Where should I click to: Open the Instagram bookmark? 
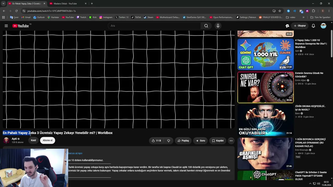pyautogui.click(x=106, y=17)
